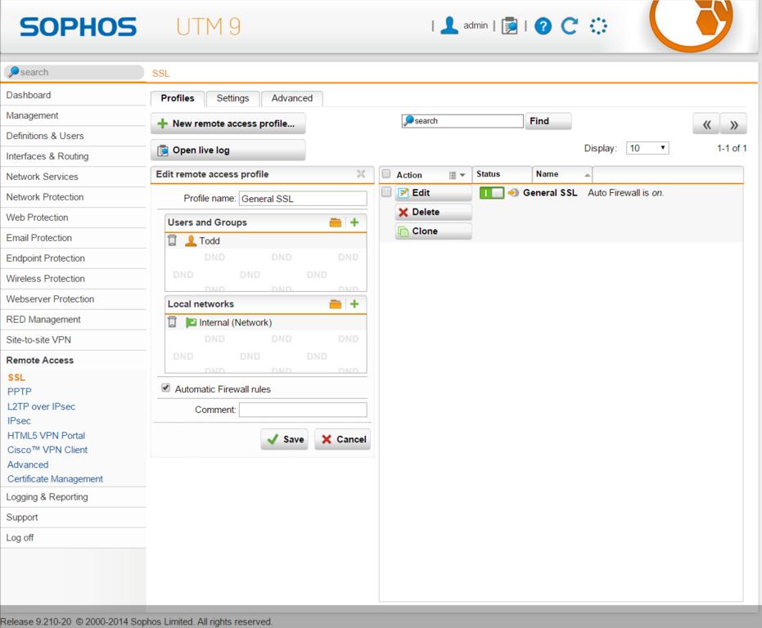
Task: Switch to the Profiles tab
Action: pyautogui.click(x=178, y=98)
